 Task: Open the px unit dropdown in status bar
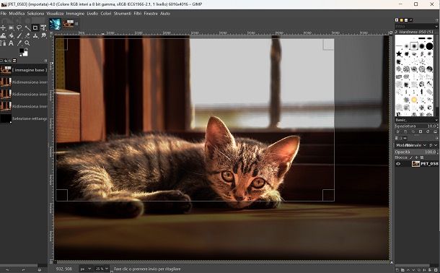pos(85,269)
